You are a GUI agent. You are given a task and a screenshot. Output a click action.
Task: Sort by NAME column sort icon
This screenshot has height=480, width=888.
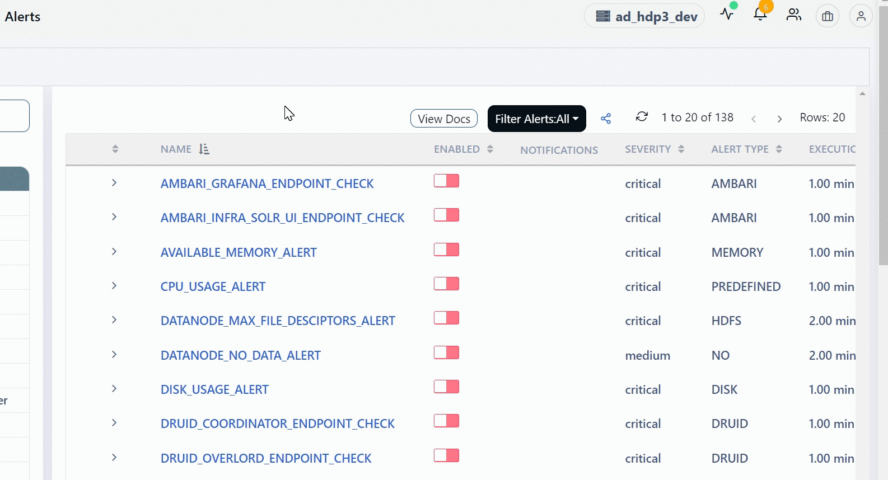(204, 149)
